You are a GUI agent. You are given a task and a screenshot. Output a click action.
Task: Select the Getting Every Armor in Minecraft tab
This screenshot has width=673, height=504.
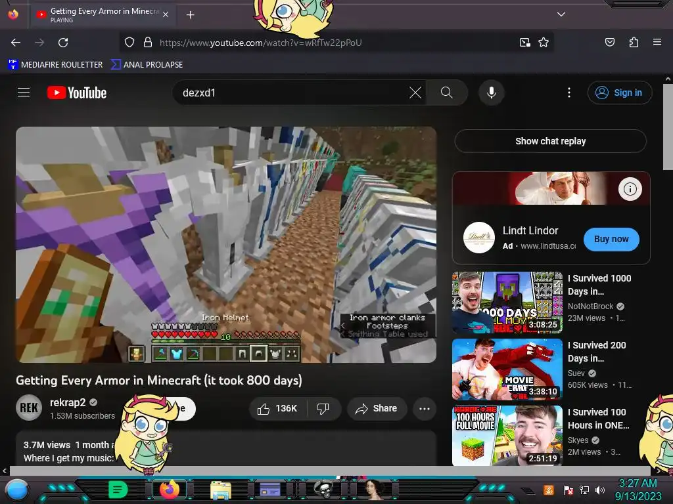(x=102, y=14)
